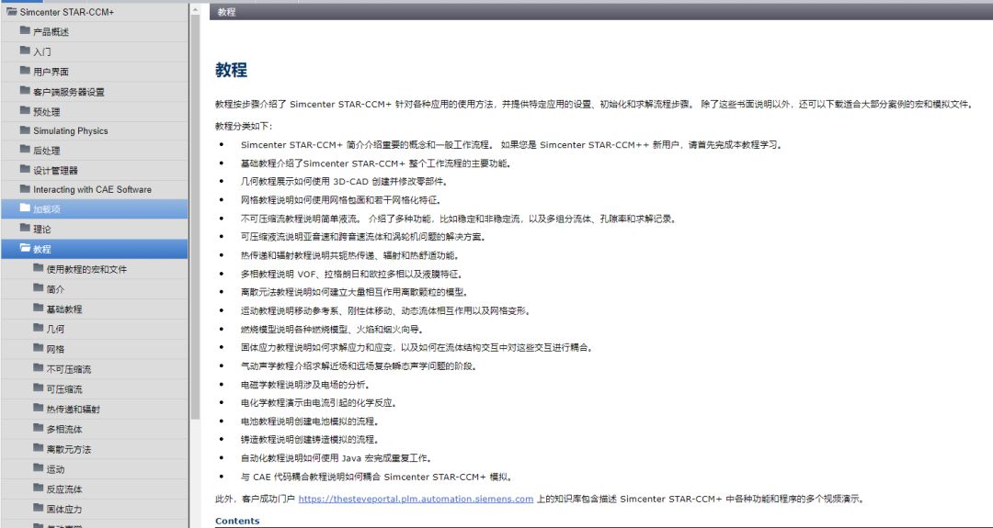Image resolution: width=993 pixels, height=528 pixels.
Task: Select 基础教程 in the tutorial tree
Action: coord(64,309)
